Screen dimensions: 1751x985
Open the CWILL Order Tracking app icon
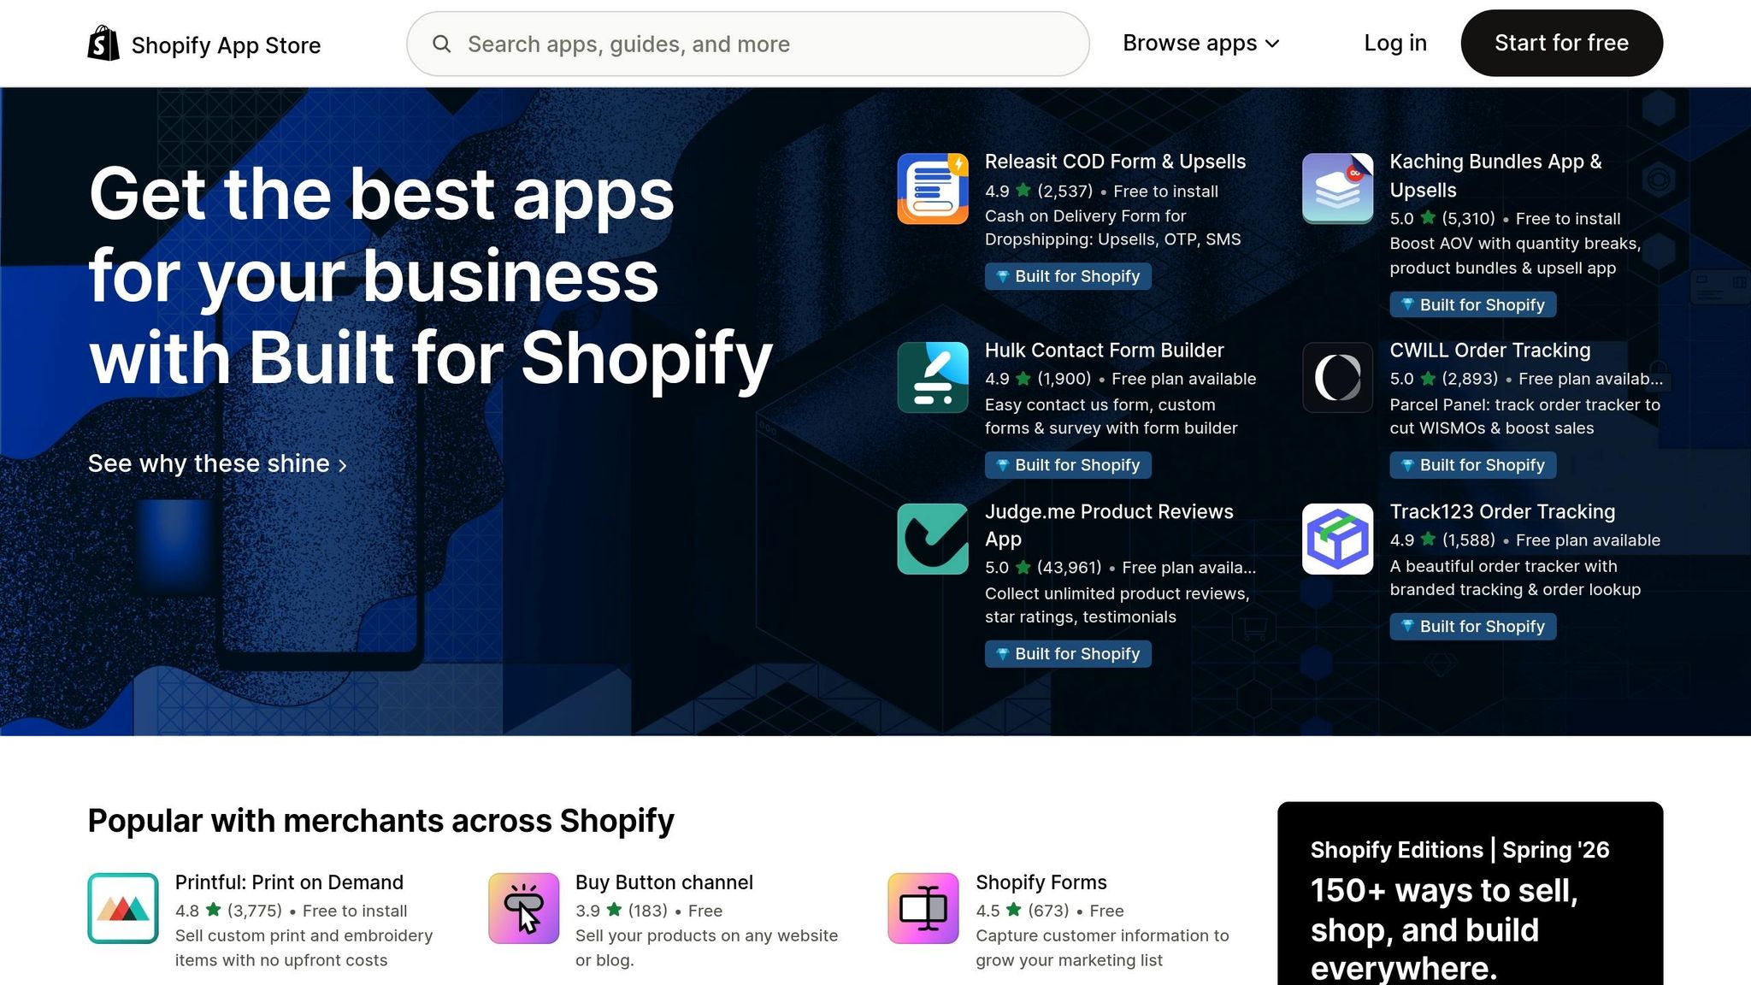(1338, 377)
